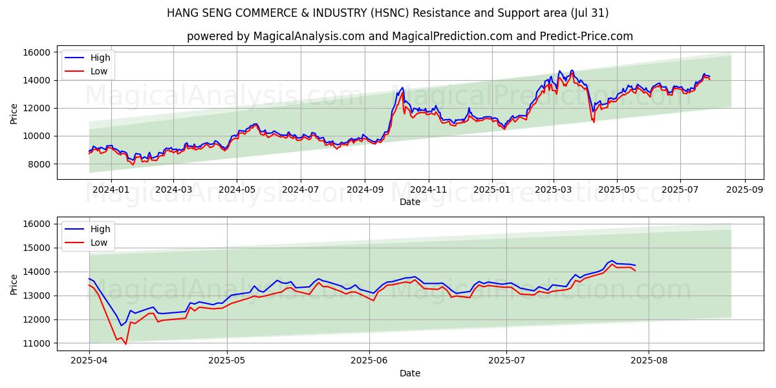Click the top chart y-axis value '12000'
The height and width of the screenshot is (388, 776).
[x=38, y=108]
